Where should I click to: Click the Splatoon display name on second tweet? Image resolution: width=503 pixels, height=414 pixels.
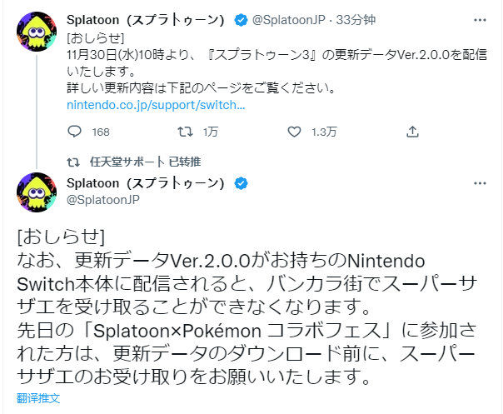(145, 183)
